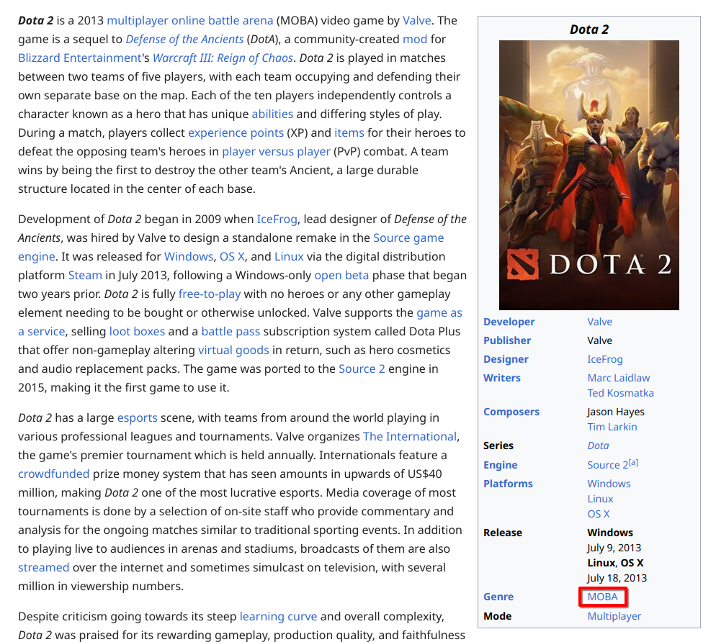Follow the IceFrog link in second paragraph

[x=277, y=219]
